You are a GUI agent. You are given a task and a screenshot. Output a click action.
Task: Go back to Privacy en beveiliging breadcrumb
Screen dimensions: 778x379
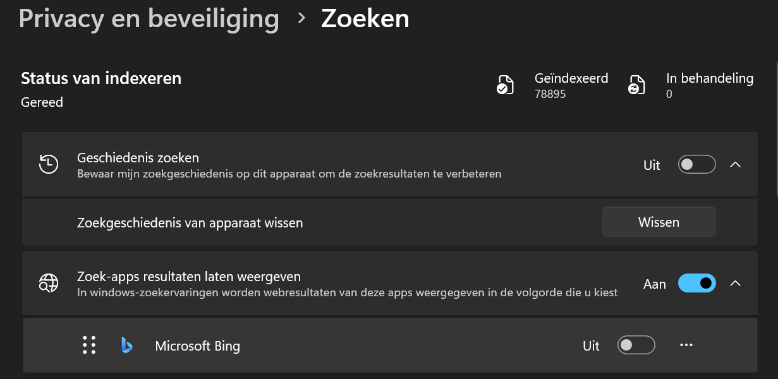pos(149,18)
